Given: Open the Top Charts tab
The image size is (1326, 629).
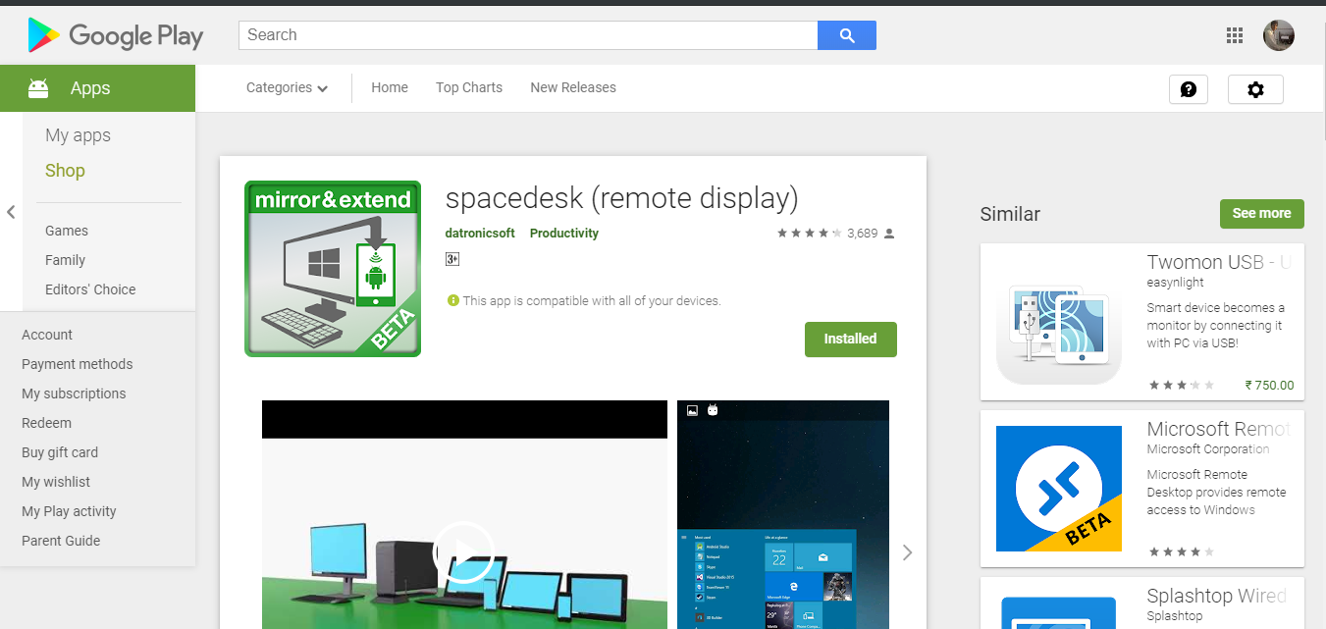Looking at the screenshot, I should [469, 87].
